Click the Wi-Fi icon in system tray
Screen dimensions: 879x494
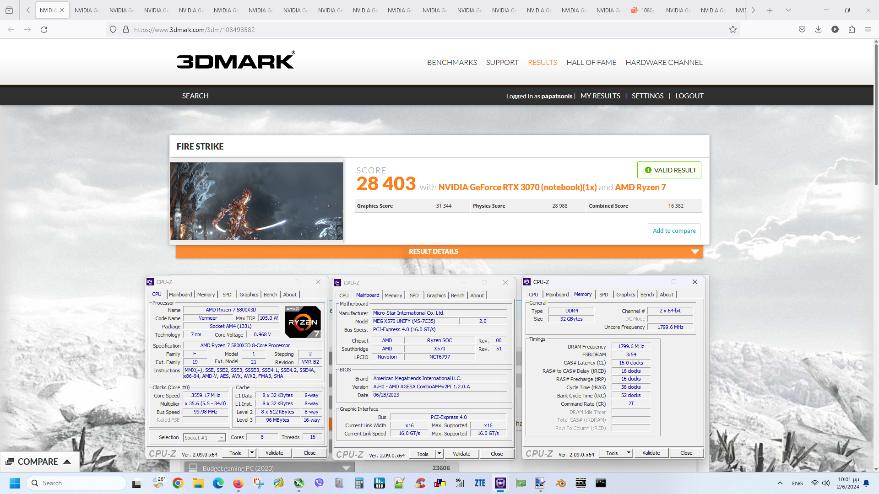point(815,483)
